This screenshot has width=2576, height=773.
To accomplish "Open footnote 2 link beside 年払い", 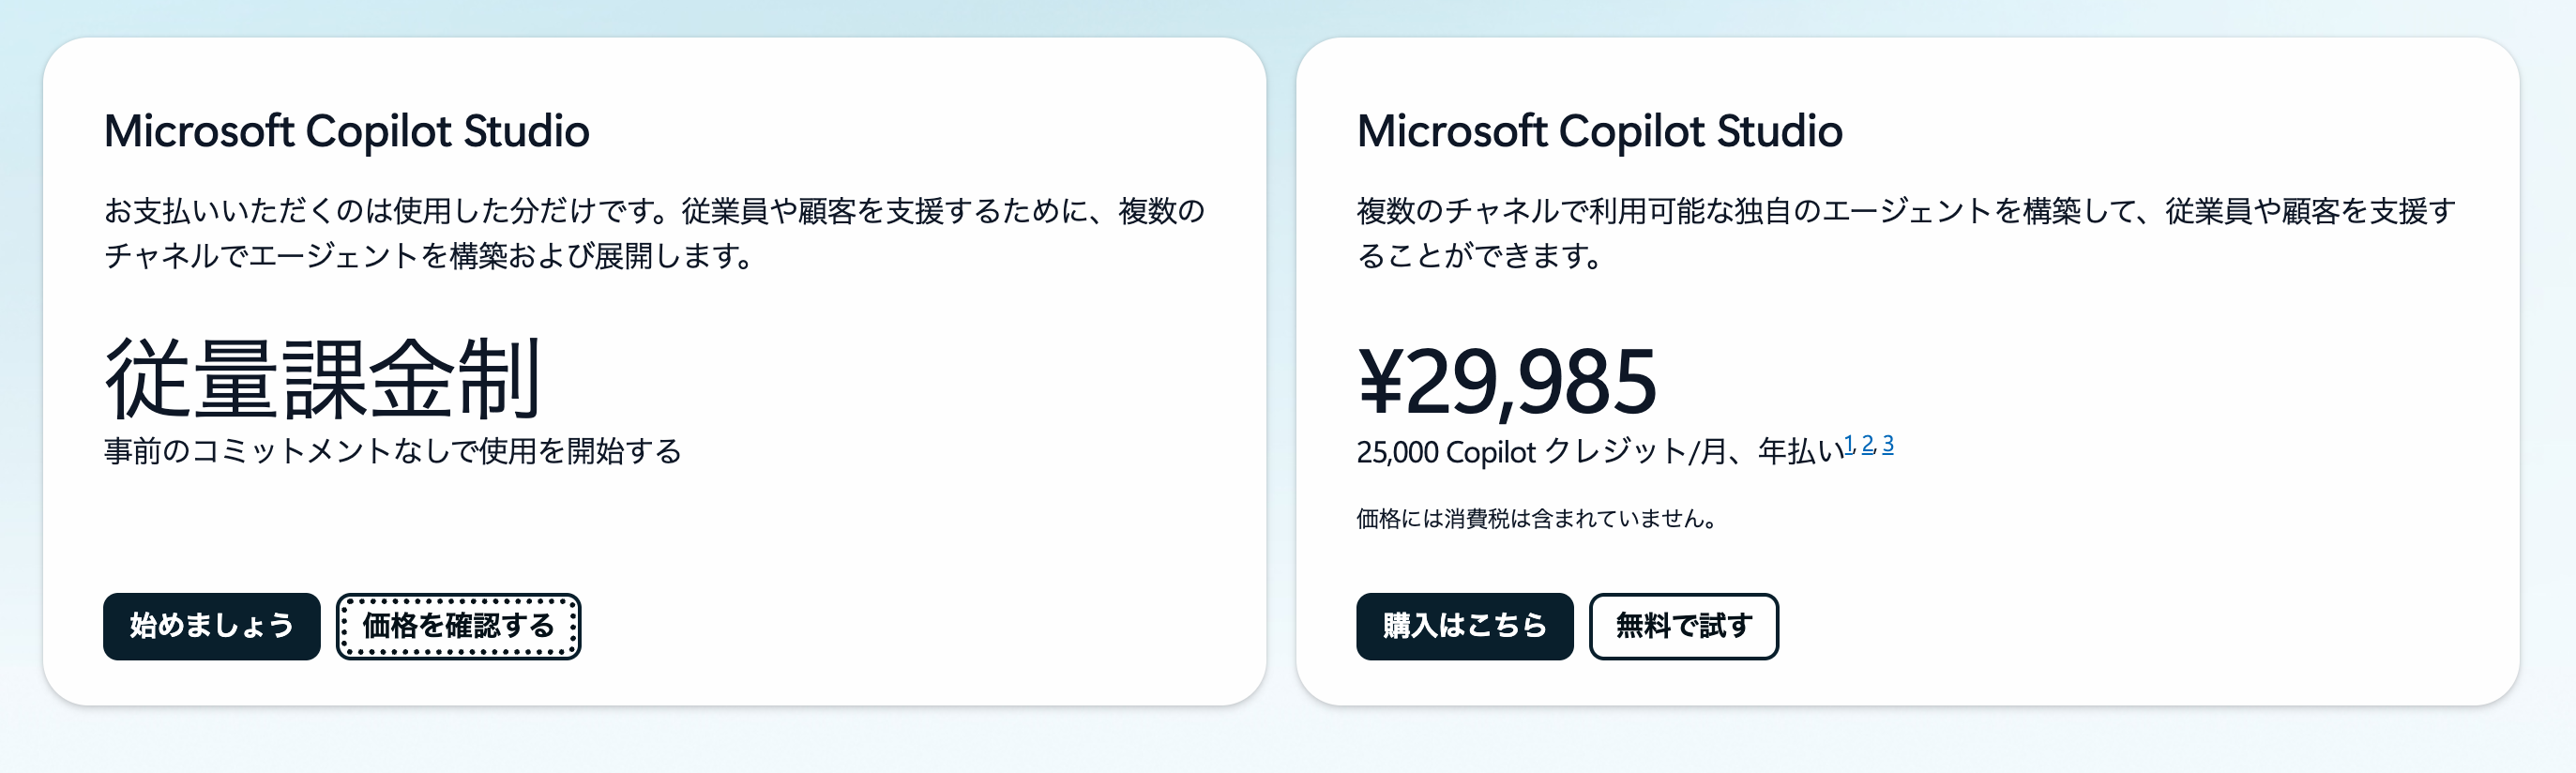I will pos(1868,444).
